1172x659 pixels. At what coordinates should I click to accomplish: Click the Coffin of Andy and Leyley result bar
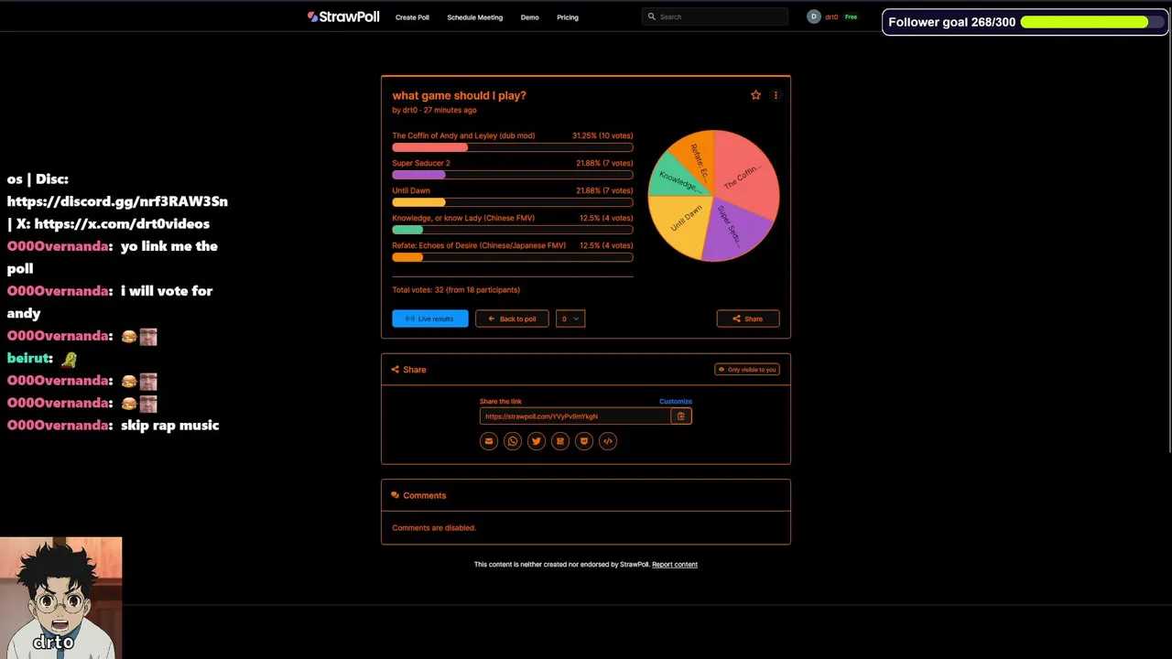[512, 147]
